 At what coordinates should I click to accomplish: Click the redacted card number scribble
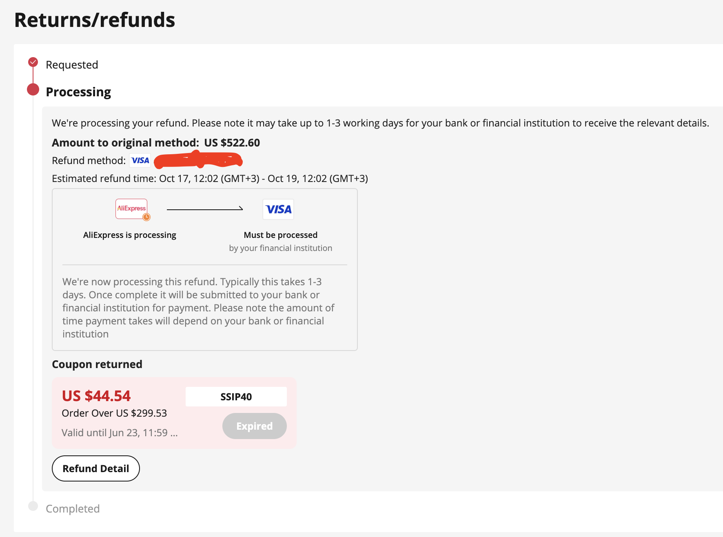pos(198,160)
